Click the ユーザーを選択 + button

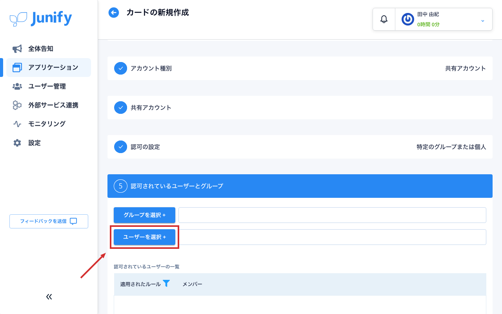(x=144, y=237)
